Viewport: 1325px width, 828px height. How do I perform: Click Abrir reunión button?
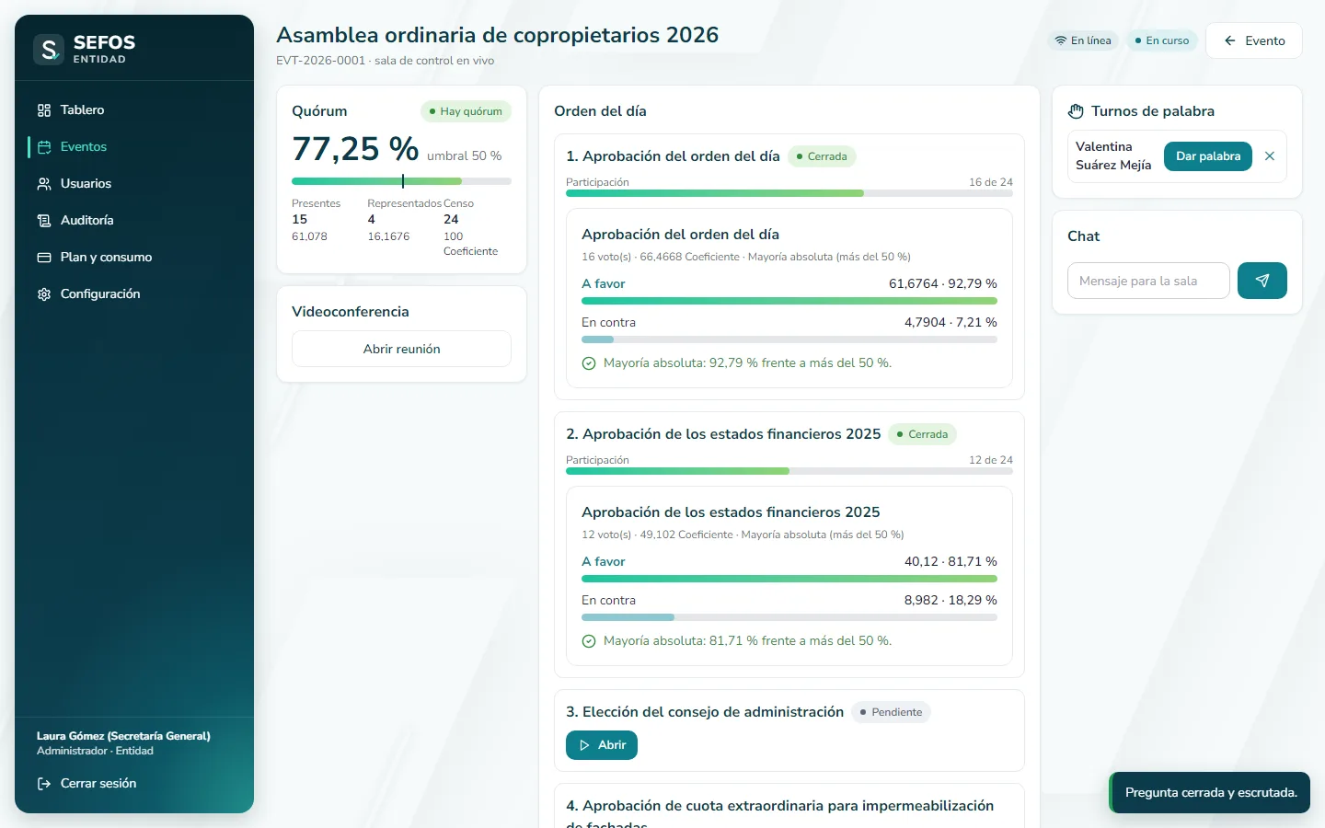click(401, 349)
